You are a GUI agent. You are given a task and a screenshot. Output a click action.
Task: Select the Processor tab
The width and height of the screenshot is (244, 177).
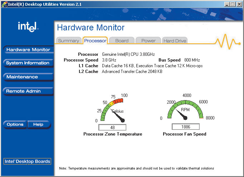point(95,41)
